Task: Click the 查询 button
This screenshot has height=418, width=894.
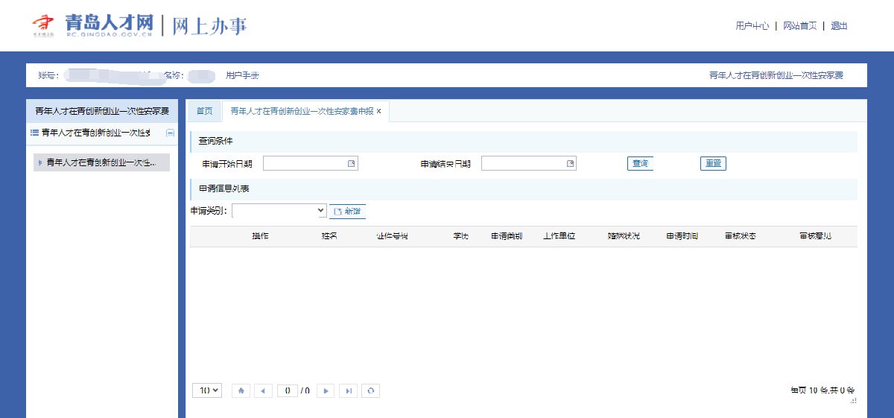Action: [640, 164]
